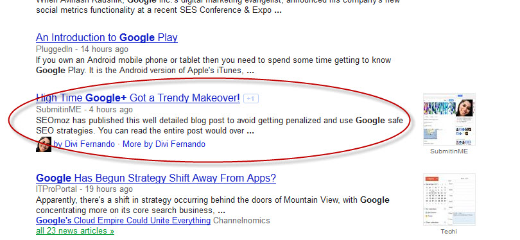Open the SubmitinME article thumbnail image
This screenshot has height=240, width=520.
449,119
